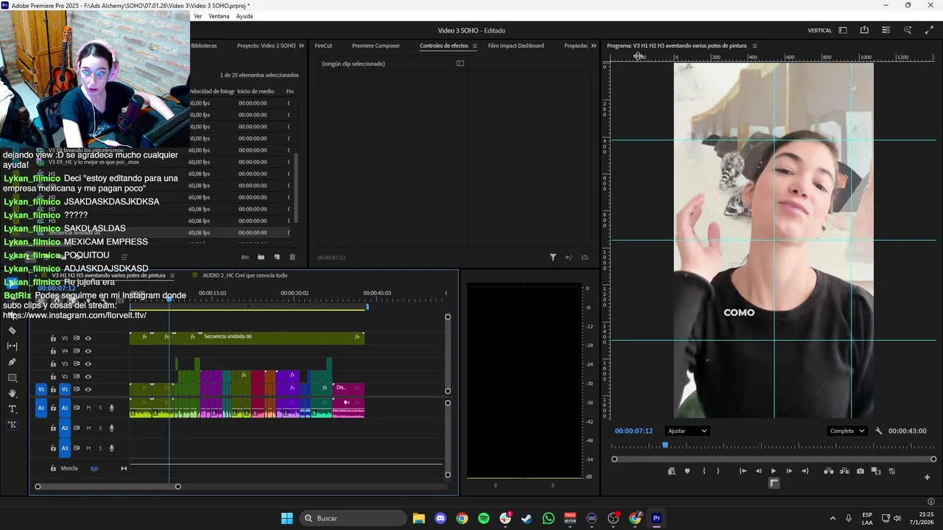Expand overflow tabs after Propiedades
The image size is (943, 530).
[594, 46]
